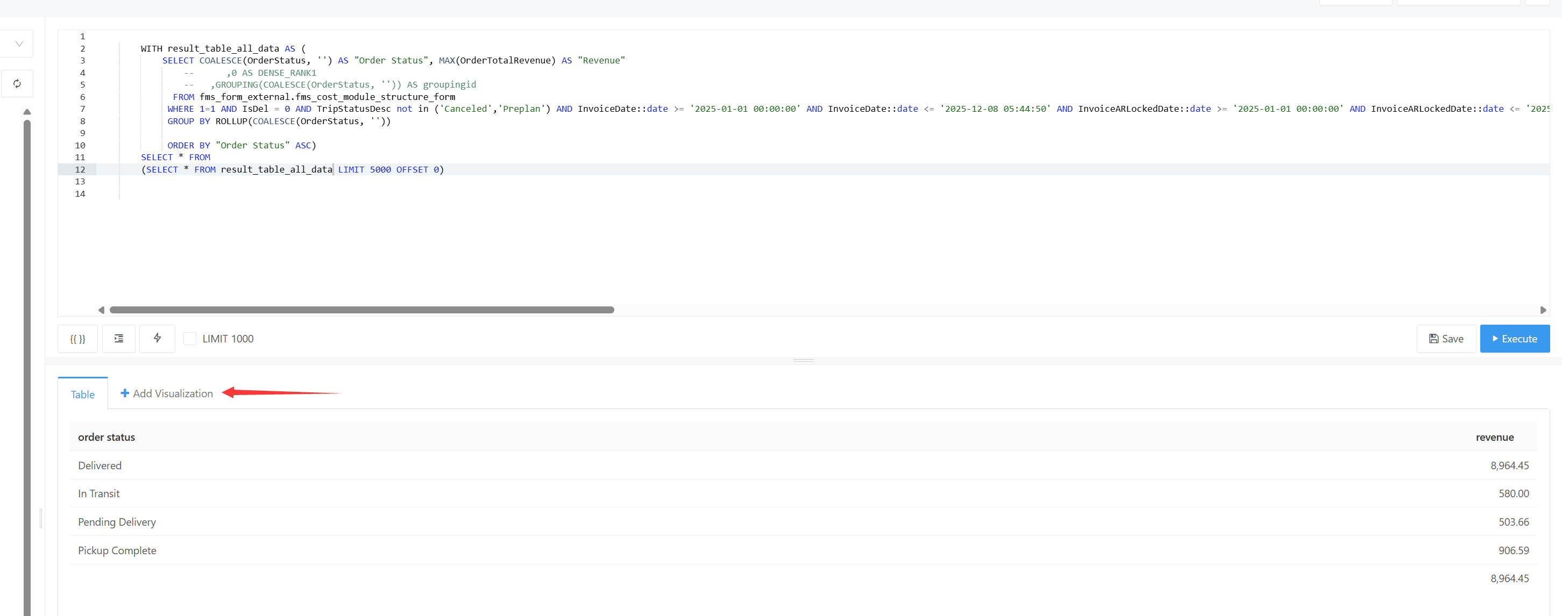Click the left arrow of the editor scrollbar
The height and width of the screenshot is (616, 1562).
[102, 310]
